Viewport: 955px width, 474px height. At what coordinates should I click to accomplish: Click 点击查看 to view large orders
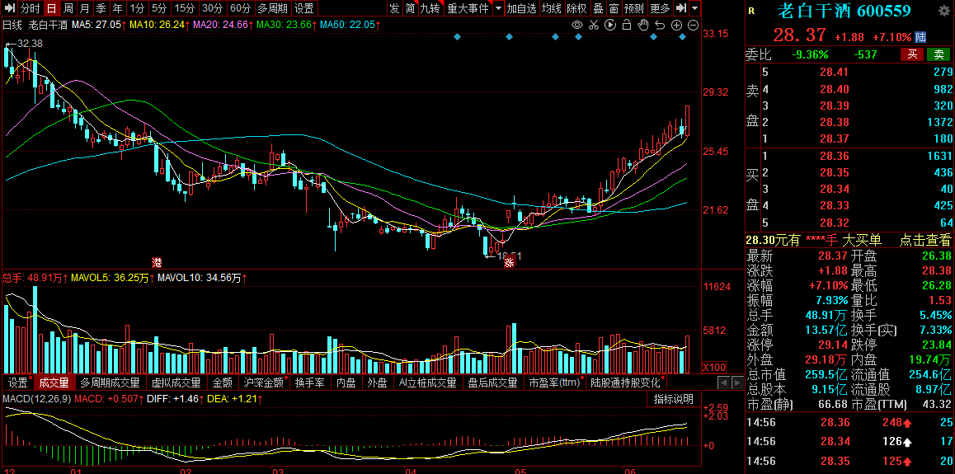pos(925,241)
